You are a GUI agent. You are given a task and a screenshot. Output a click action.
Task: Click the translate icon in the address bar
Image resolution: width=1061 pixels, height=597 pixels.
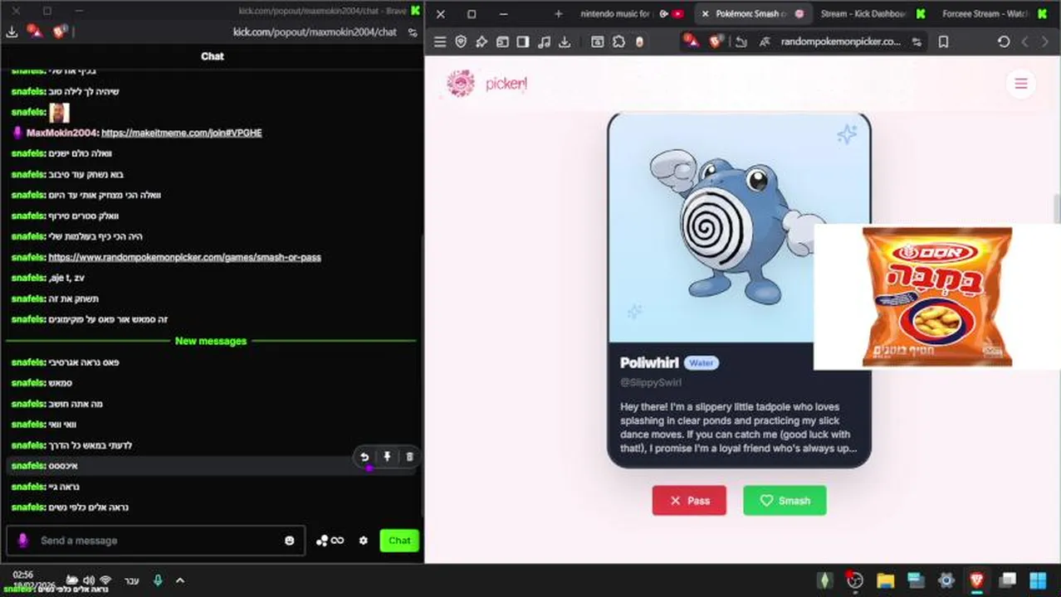point(764,41)
